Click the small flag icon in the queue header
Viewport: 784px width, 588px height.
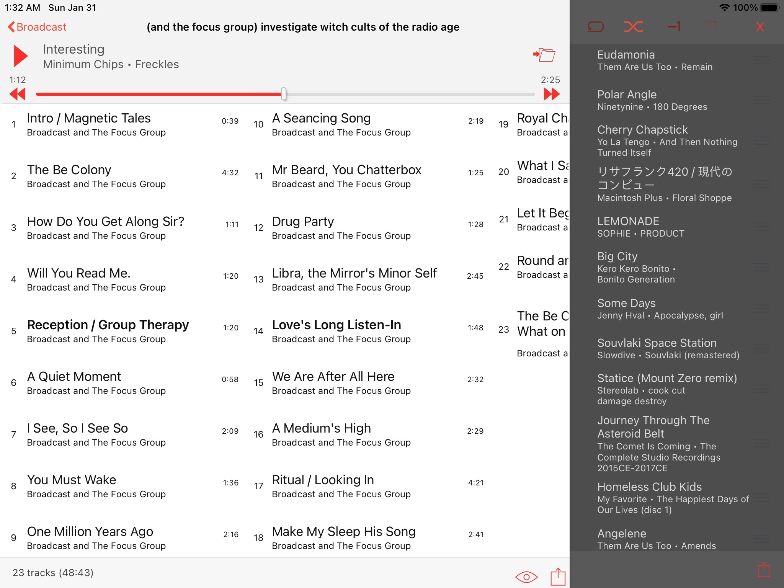711,24
